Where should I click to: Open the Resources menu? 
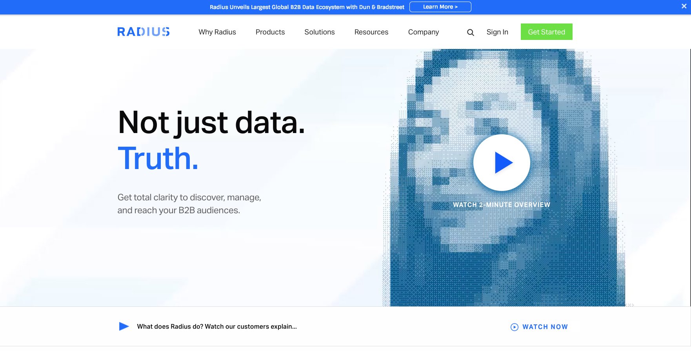pyautogui.click(x=371, y=32)
